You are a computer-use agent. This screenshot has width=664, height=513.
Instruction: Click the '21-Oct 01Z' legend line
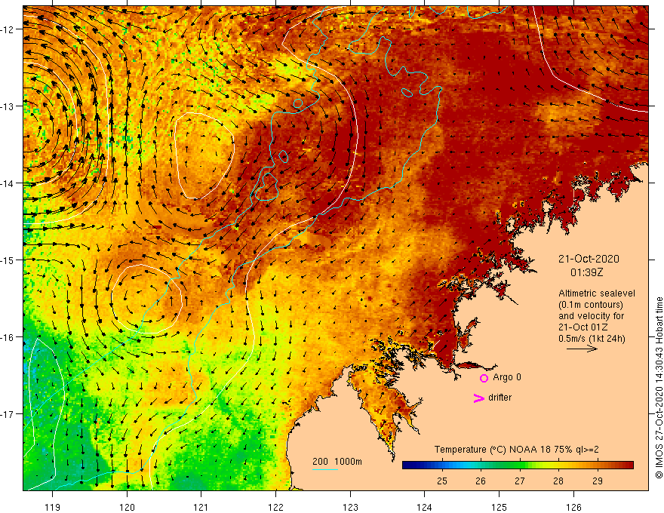tap(582, 327)
